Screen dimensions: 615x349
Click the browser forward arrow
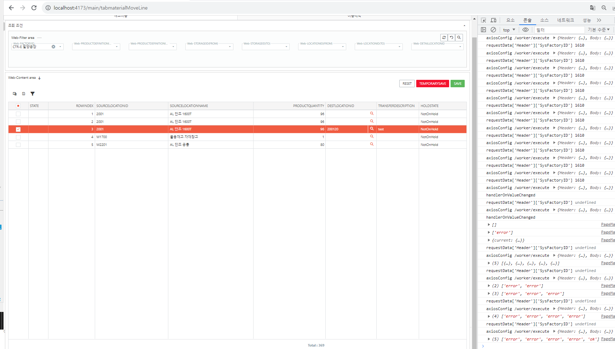[x=23, y=8]
